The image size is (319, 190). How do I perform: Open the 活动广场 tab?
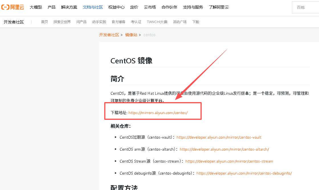pos(180,22)
